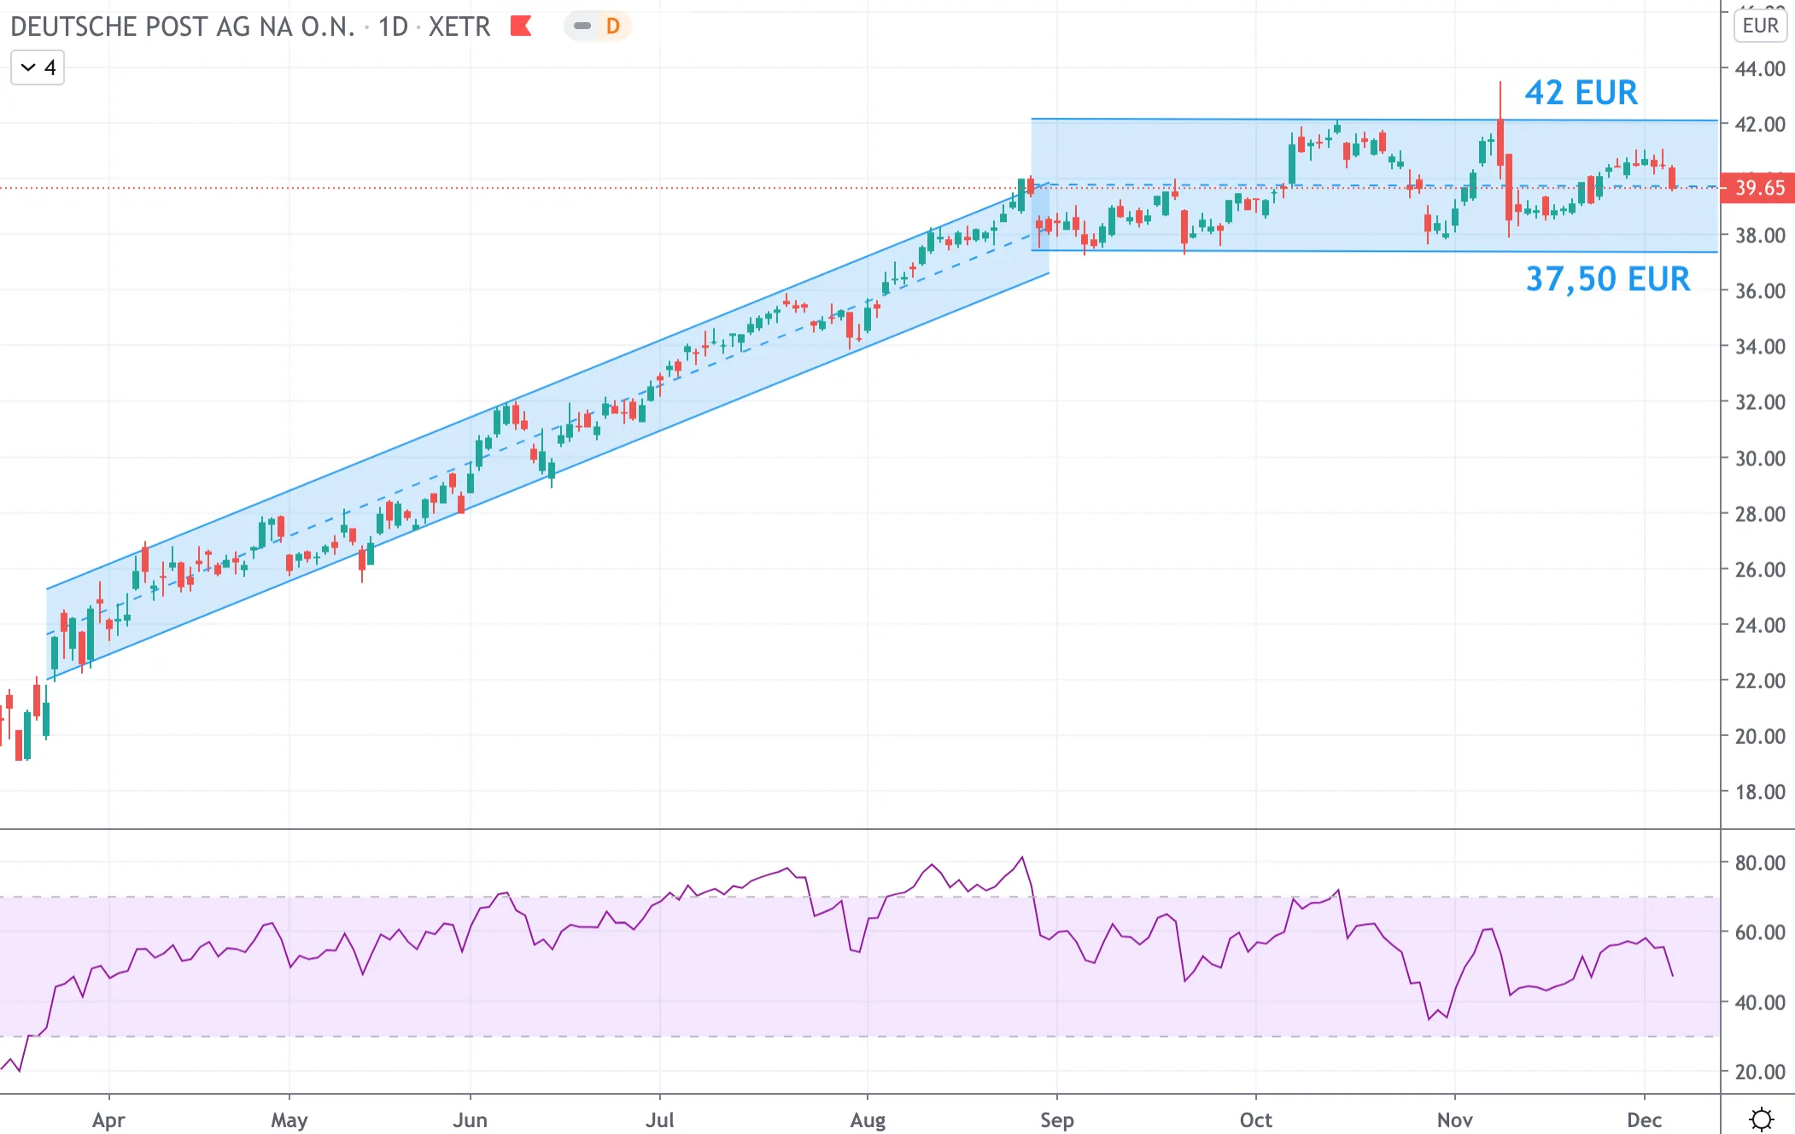Click the Sep marker on time axis
1795x1134 pixels.
click(x=1056, y=1119)
